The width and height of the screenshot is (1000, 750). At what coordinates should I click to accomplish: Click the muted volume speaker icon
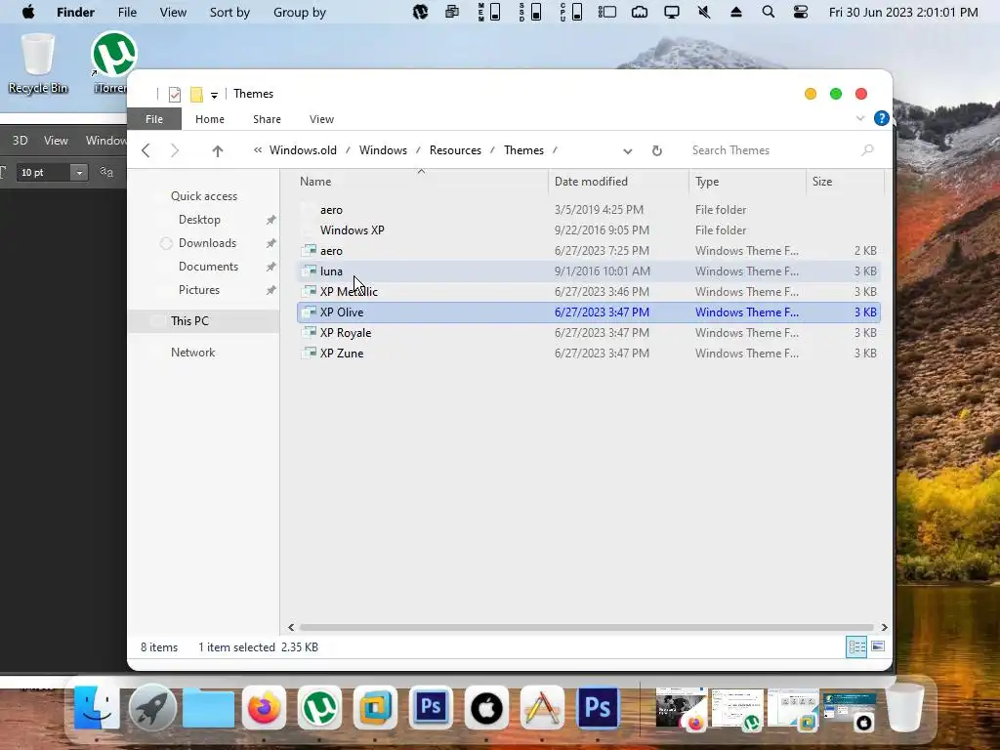coord(704,12)
